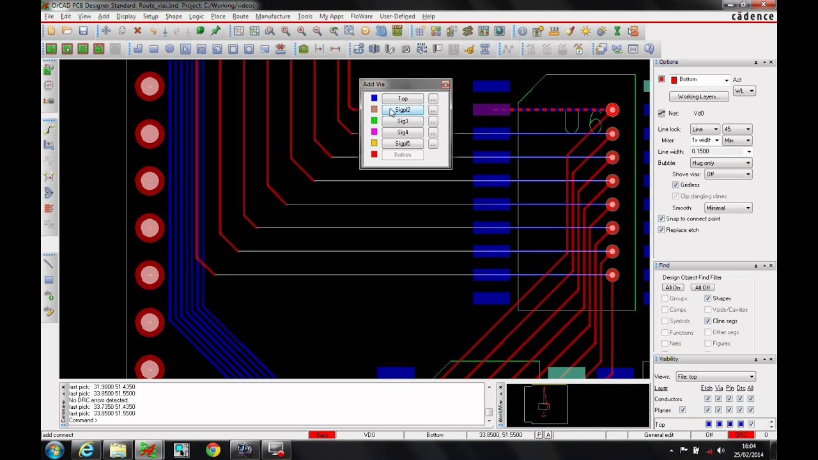This screenshot has height=460, width=818.
Task: Click the blue question mark help icon
Action: (649, 49)
